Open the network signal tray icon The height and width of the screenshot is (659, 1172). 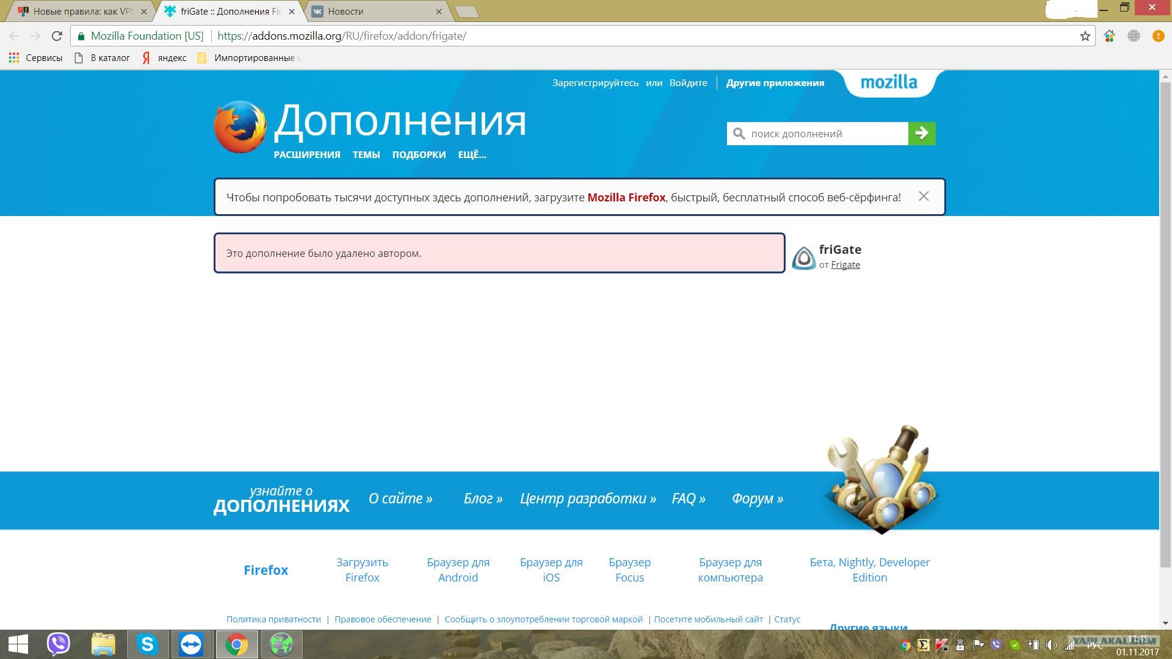(1069, 645)
